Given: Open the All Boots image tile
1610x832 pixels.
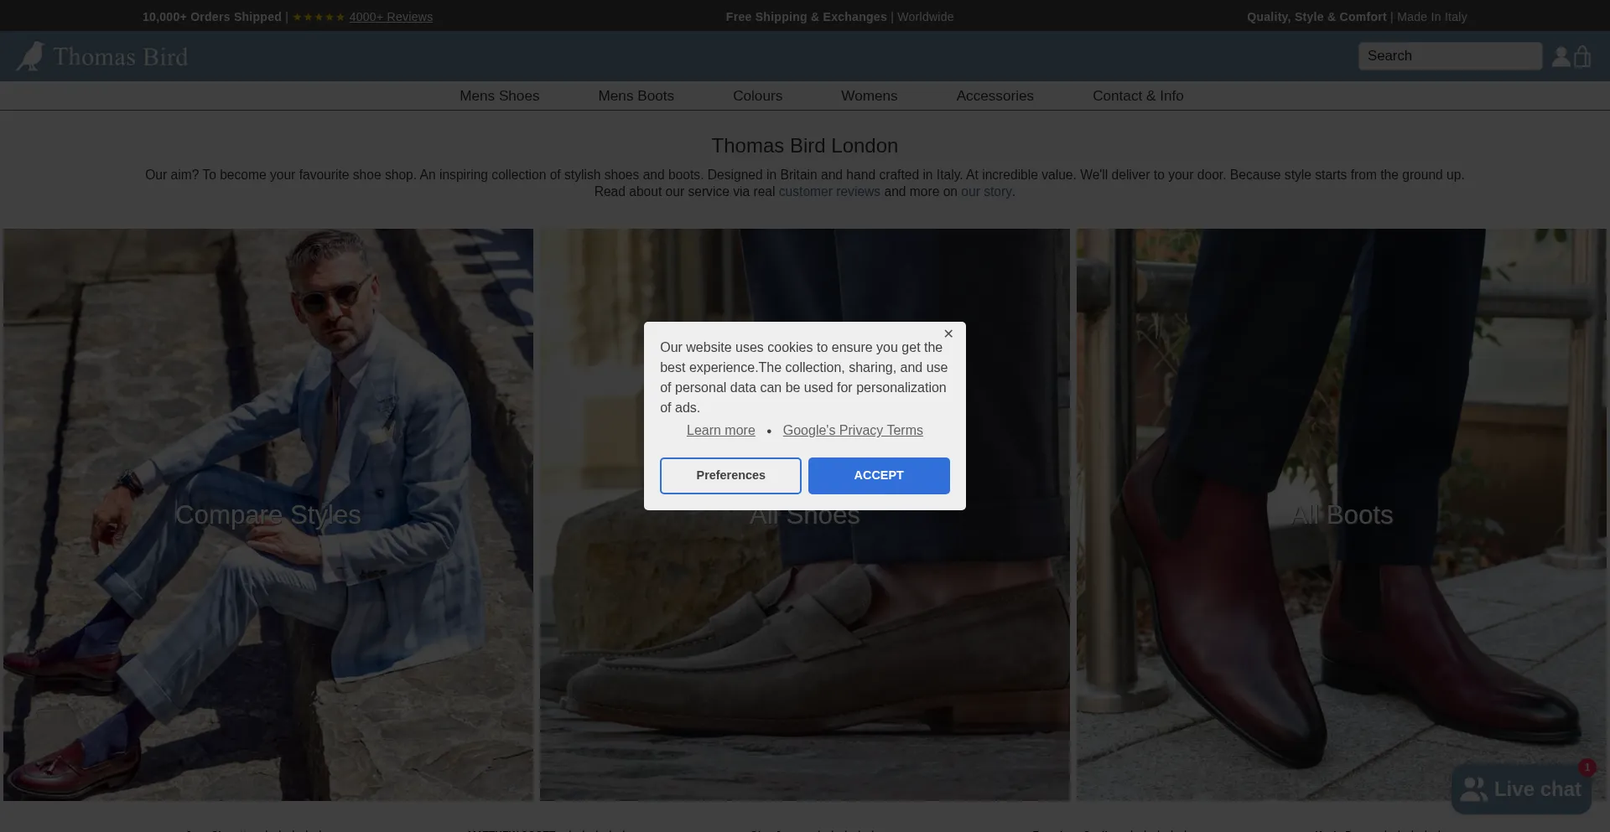Looking at the screenshot, I should [1342, 514].
